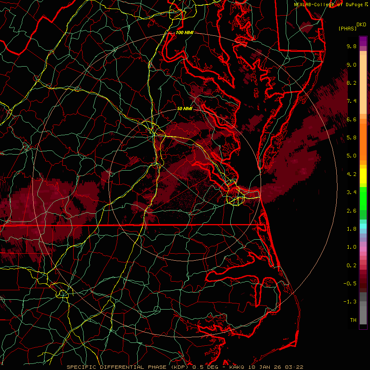Click the 9.0 scale value

point(351,65)
